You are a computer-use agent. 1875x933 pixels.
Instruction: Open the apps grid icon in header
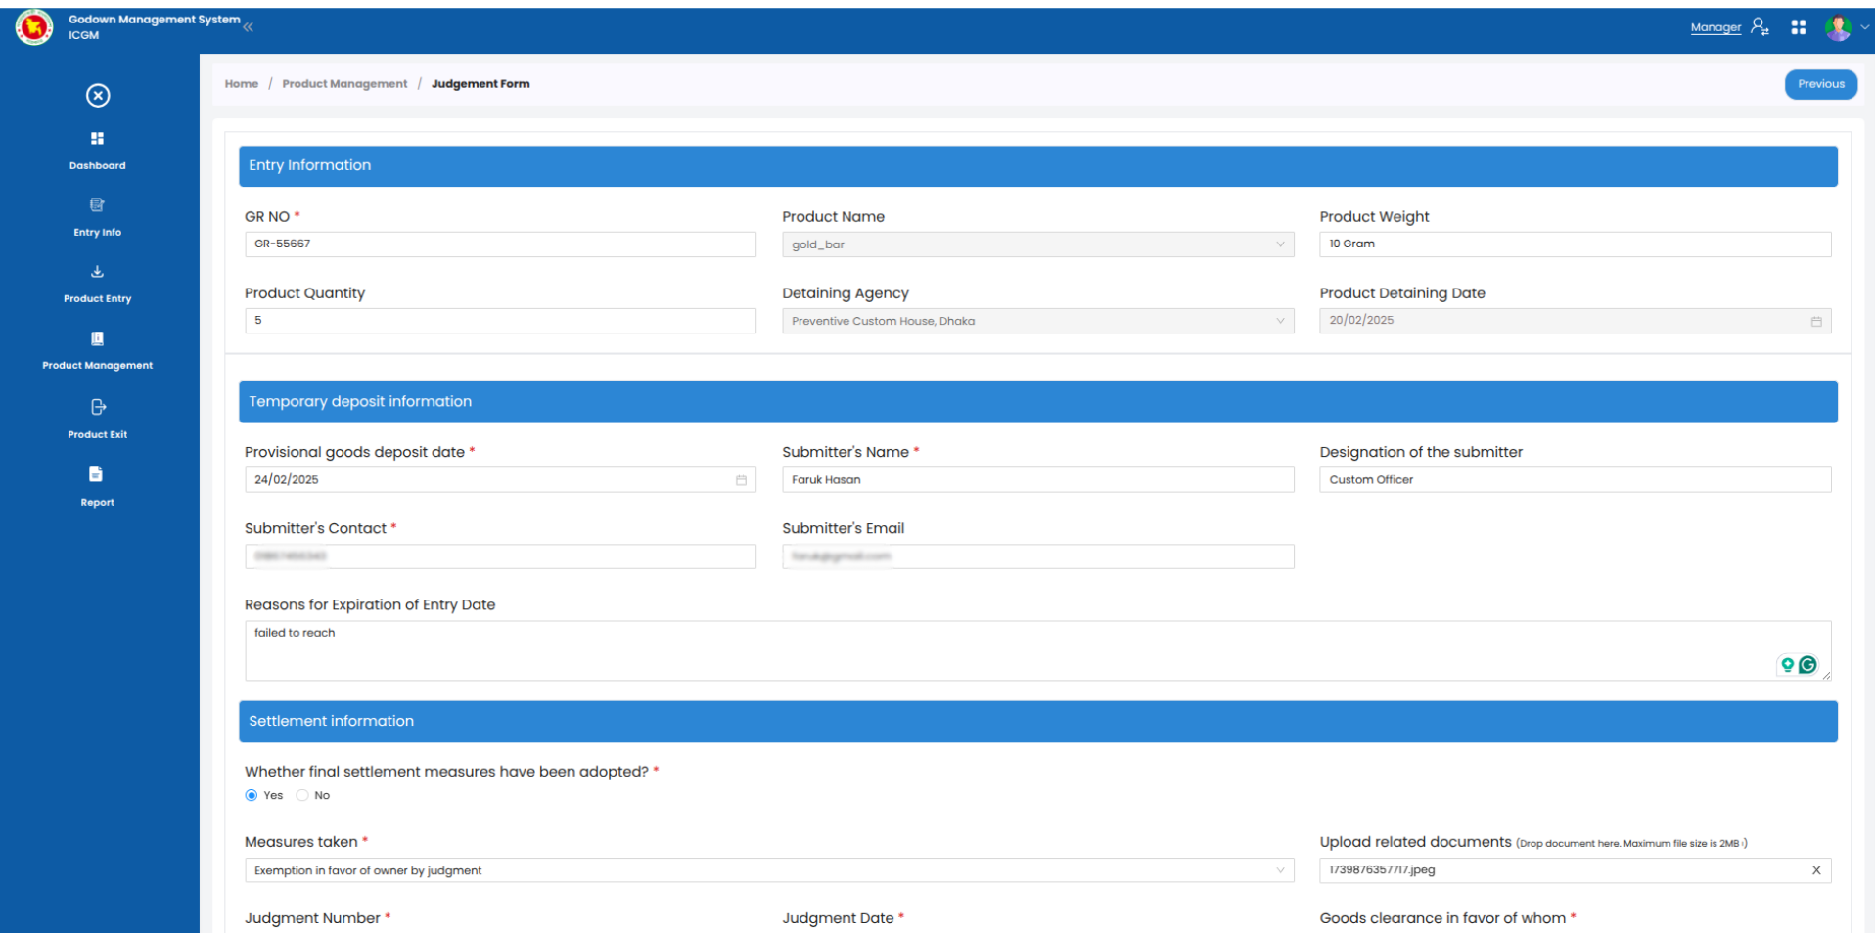[x=1799, y=27]
